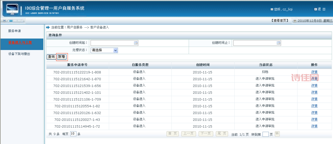Select 设备进入与上架 in the sidebar

(x=20, y=42)
